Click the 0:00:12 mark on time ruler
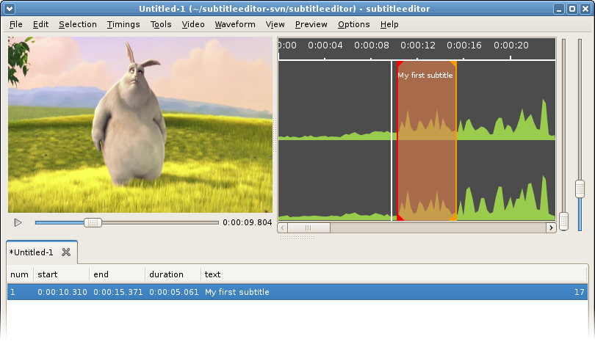The height and width of the screenshot is (347, 595). [418, 45]
